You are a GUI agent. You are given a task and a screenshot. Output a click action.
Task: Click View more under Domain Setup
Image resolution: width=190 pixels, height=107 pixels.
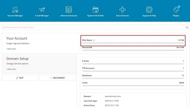(11, 69)
